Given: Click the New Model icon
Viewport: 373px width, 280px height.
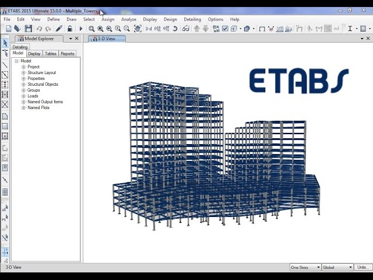Looking at the screenshot, I should tap(9, 29).
